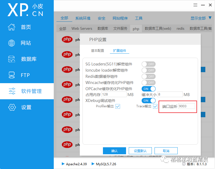The width and height of the screenshot is (215, 169).
Task: Click the 设置默认 button
Action: pos(140,151)
